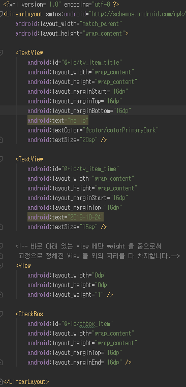This screenshot has height=387, width=186.
Task: Click the <View tag name
Action: (23, 266)
